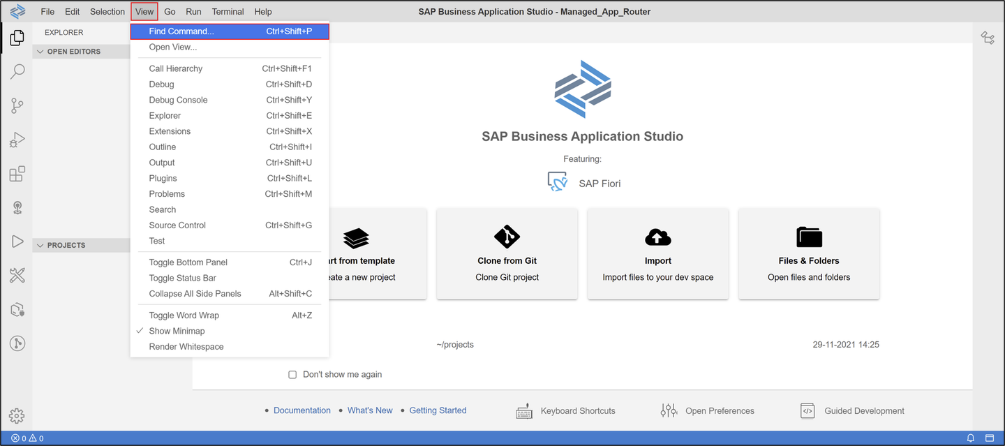Select Plugins in View menu
The height and width of the screenshot is (446, 1005).
tap(230, 179)
